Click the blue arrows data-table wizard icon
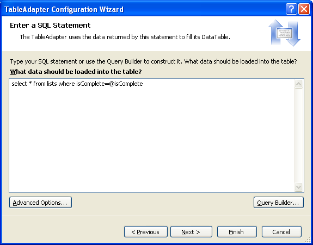This screenshot has width=313, height=245. tap(284, 33)
